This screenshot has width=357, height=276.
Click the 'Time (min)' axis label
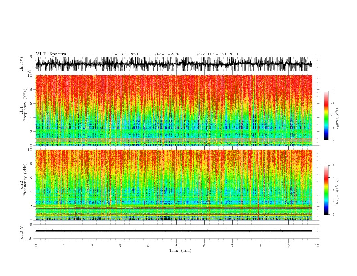pos(180,250)
